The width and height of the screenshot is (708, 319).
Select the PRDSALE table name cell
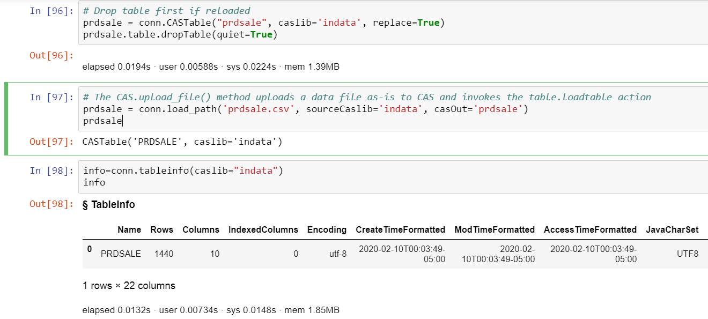pos(122,254)
